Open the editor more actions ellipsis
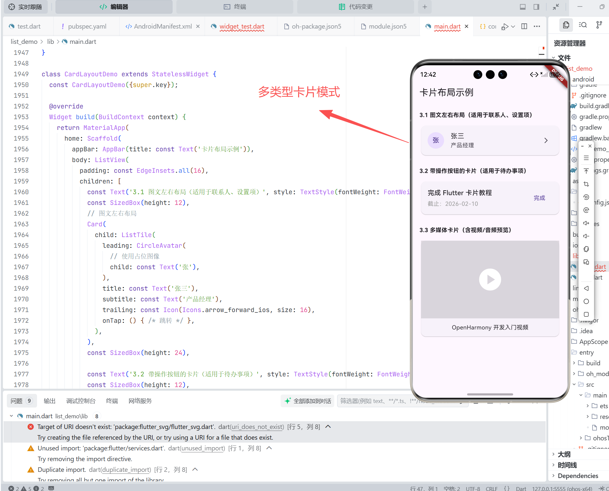The height and width of the screenshot is (491, 609). (x=537, y=26)
